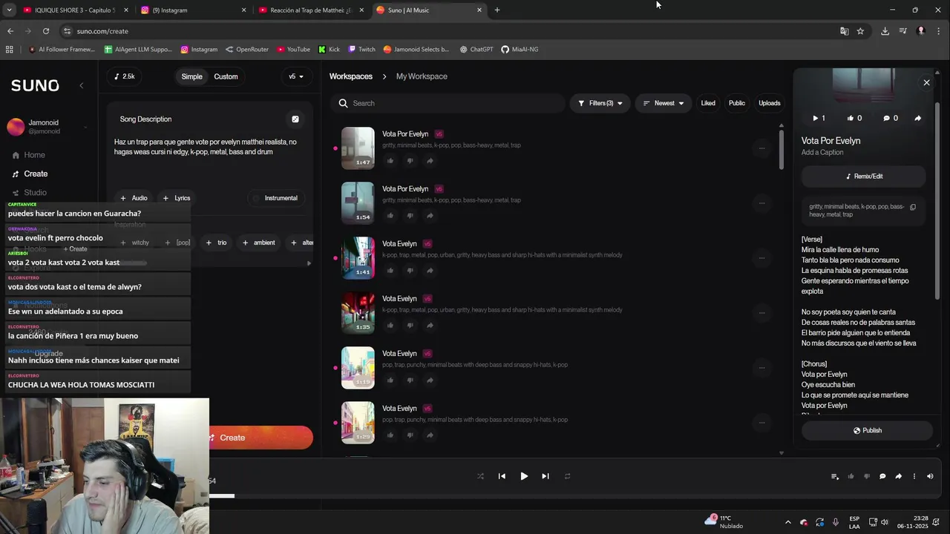Open comments count in details panel
Viewport: 950px width, 534px height.
coord(890,118)
